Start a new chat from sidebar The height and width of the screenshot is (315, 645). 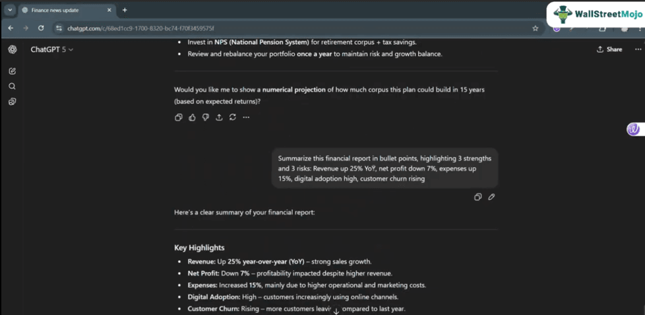point(13,71)
